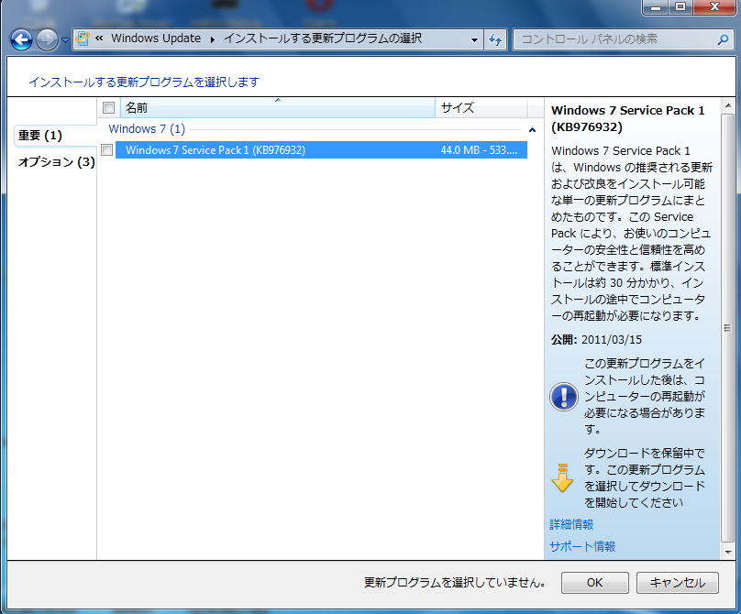Click the grayed forward arrow button
Image resolution: width=741 pixels, height=614 pixels.
click(48, 39)
